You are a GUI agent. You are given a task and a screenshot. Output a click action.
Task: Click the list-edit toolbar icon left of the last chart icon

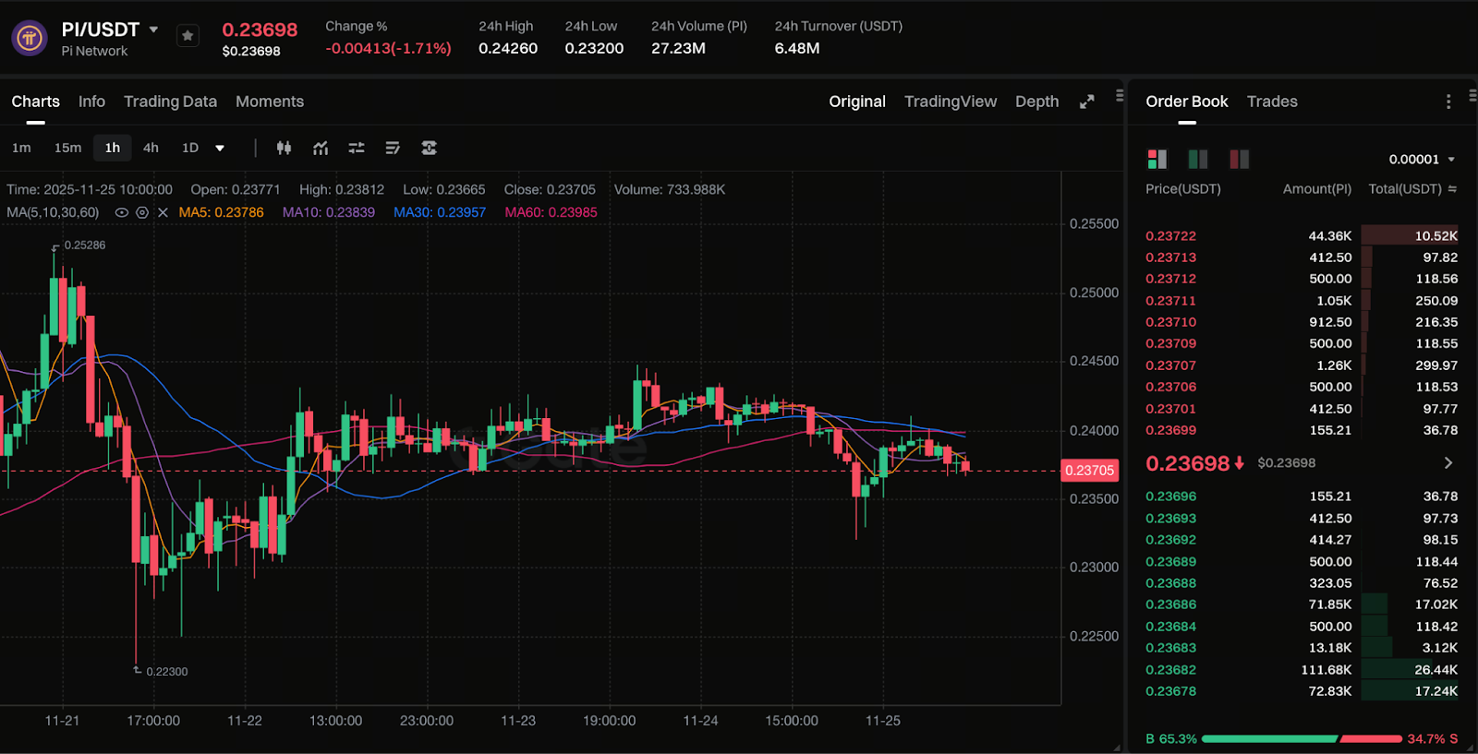[x=393, y=148]
